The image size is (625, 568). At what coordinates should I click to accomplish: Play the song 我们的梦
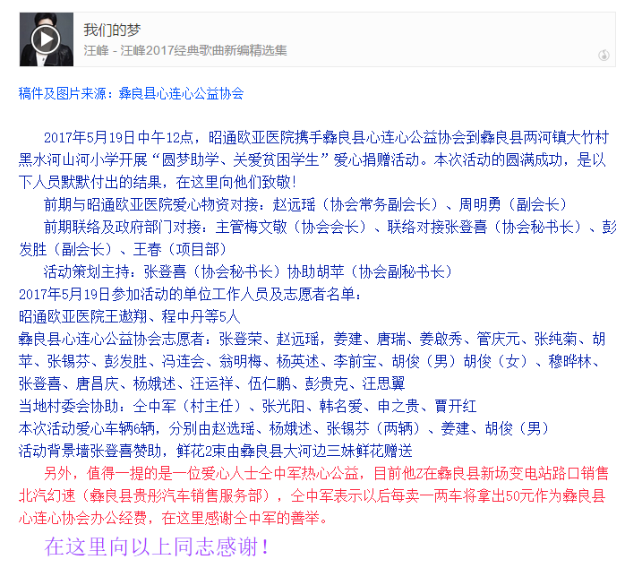click(x=46, y=39)
